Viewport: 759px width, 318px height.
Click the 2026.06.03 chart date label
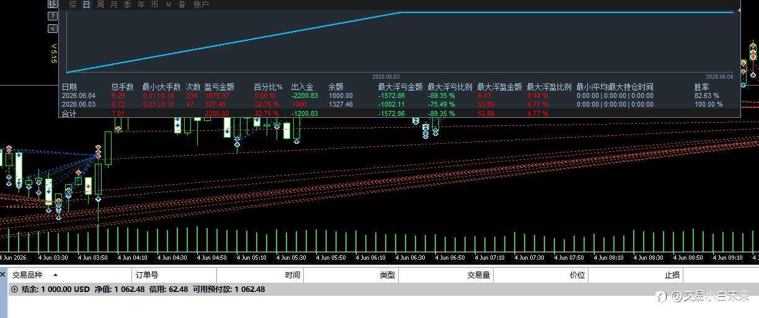pyautogui.click(x=386, y=77)
